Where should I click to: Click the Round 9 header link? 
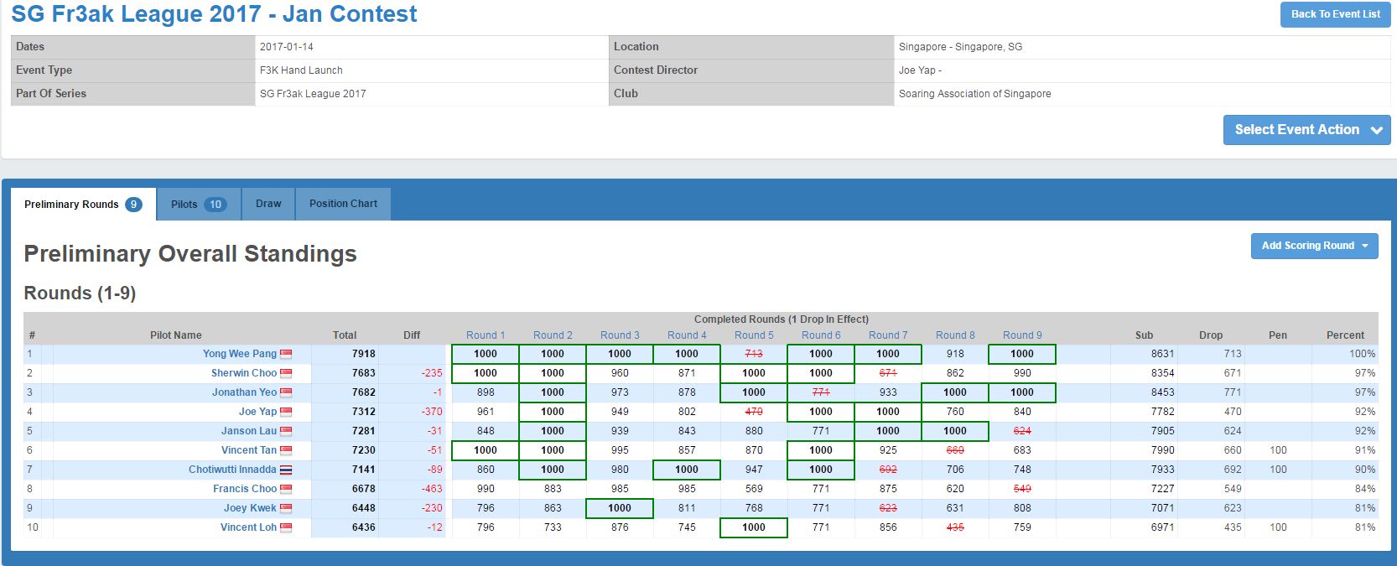pyautogui.click(x=1022, y=335)
